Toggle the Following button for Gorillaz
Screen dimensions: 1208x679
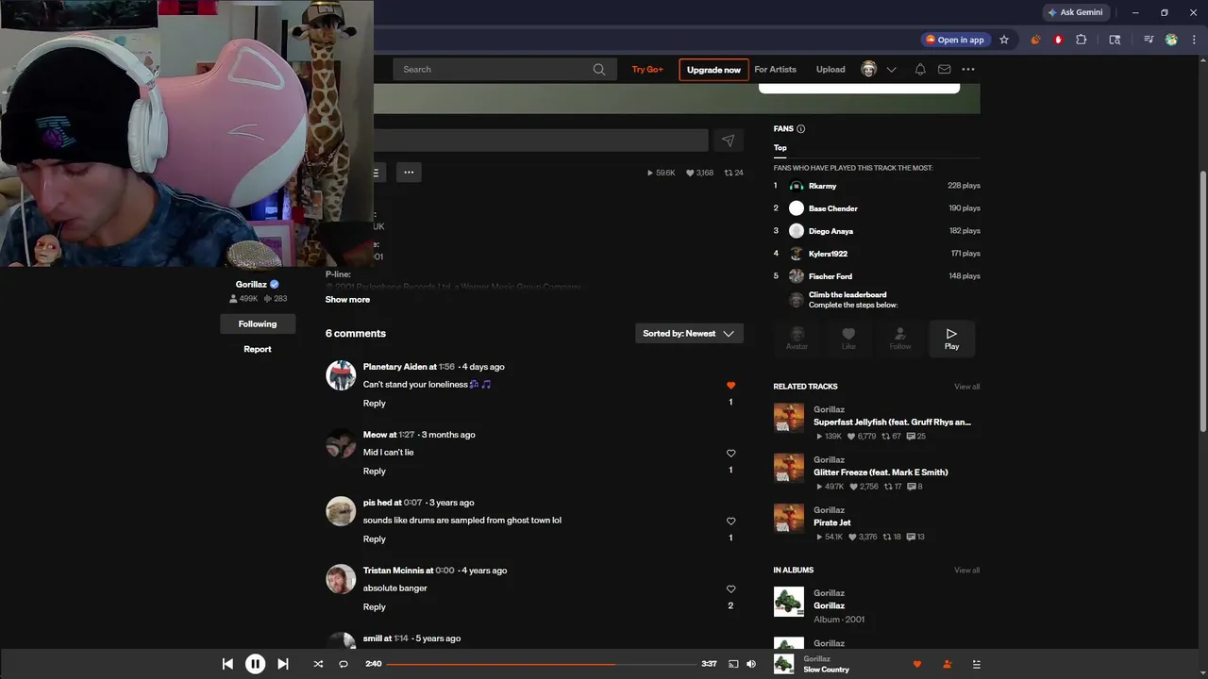pyautogui.click(x=258, y=323)
